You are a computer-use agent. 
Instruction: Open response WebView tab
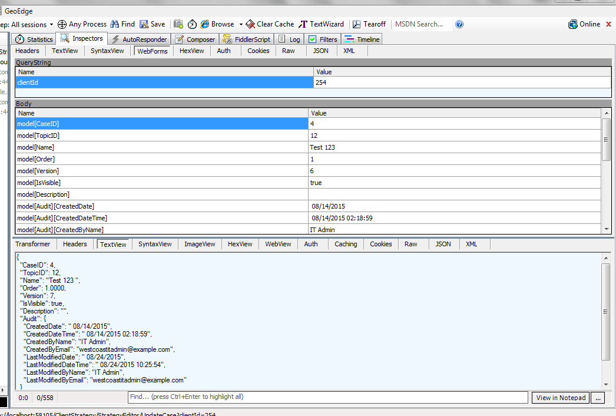(278, 244)
